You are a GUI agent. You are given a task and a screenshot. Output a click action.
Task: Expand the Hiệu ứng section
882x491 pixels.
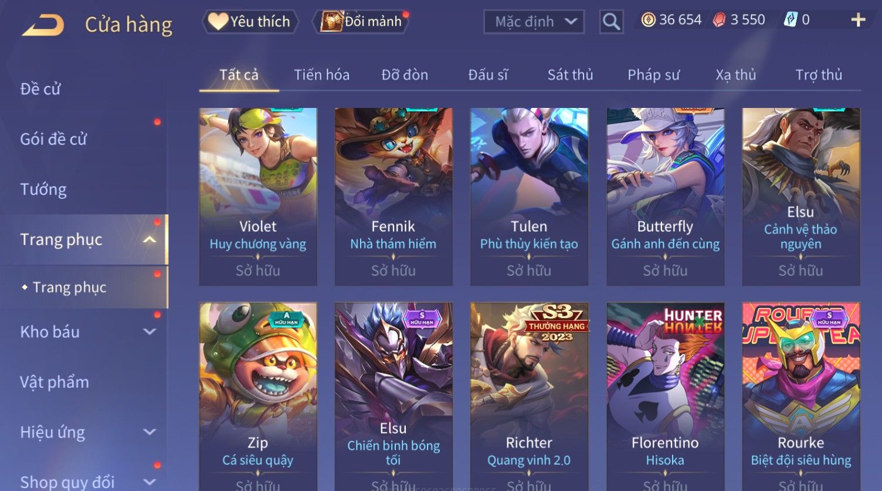click(x=150, y=432)
